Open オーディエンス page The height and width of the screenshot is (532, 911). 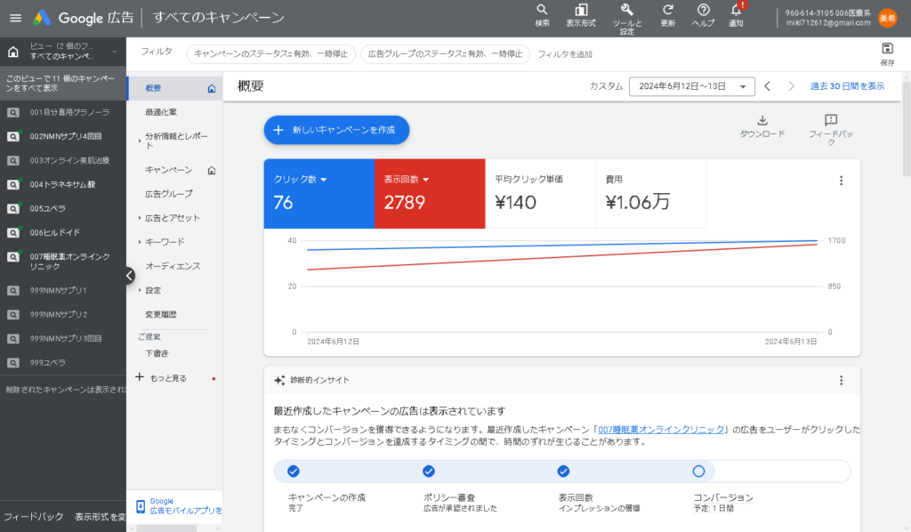pyautogui.click(x=175, y=266)
